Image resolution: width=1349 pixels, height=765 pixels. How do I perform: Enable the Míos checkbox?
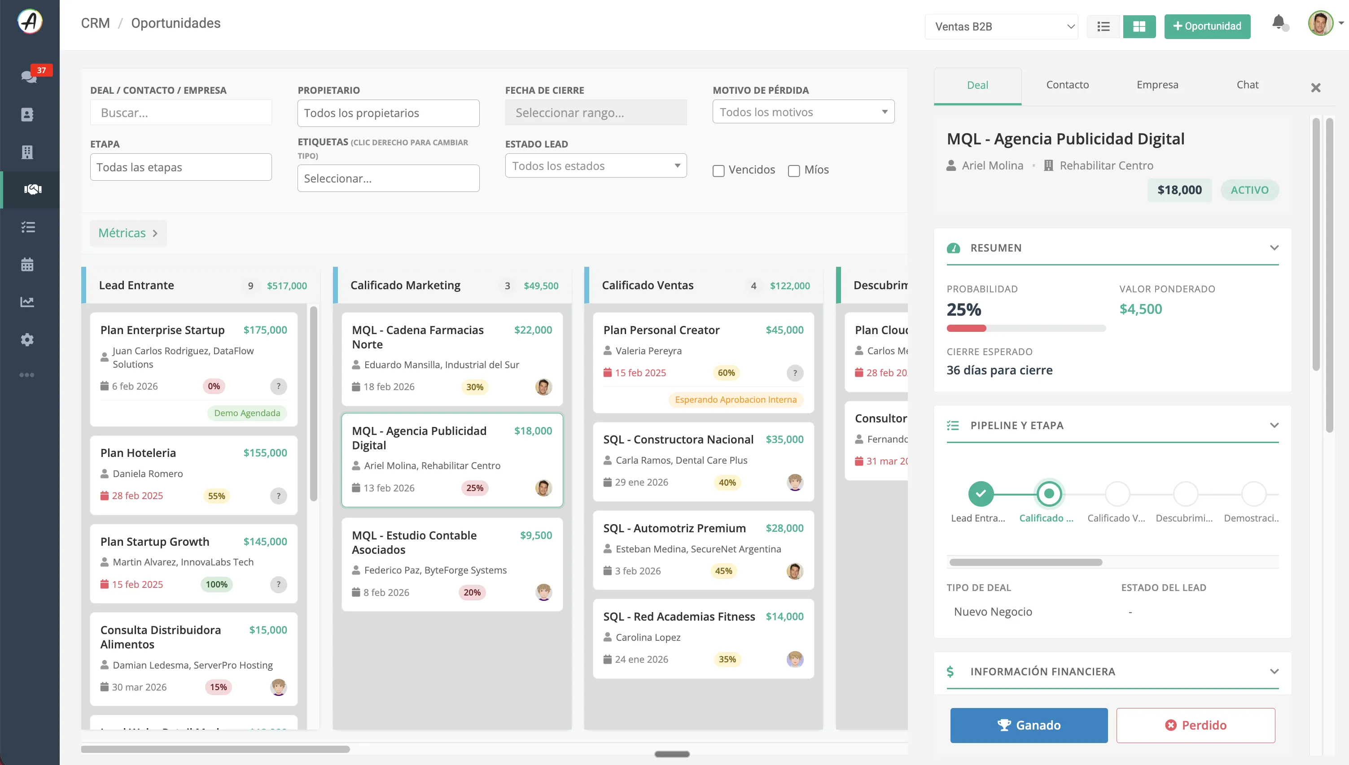tap(794, 171)
